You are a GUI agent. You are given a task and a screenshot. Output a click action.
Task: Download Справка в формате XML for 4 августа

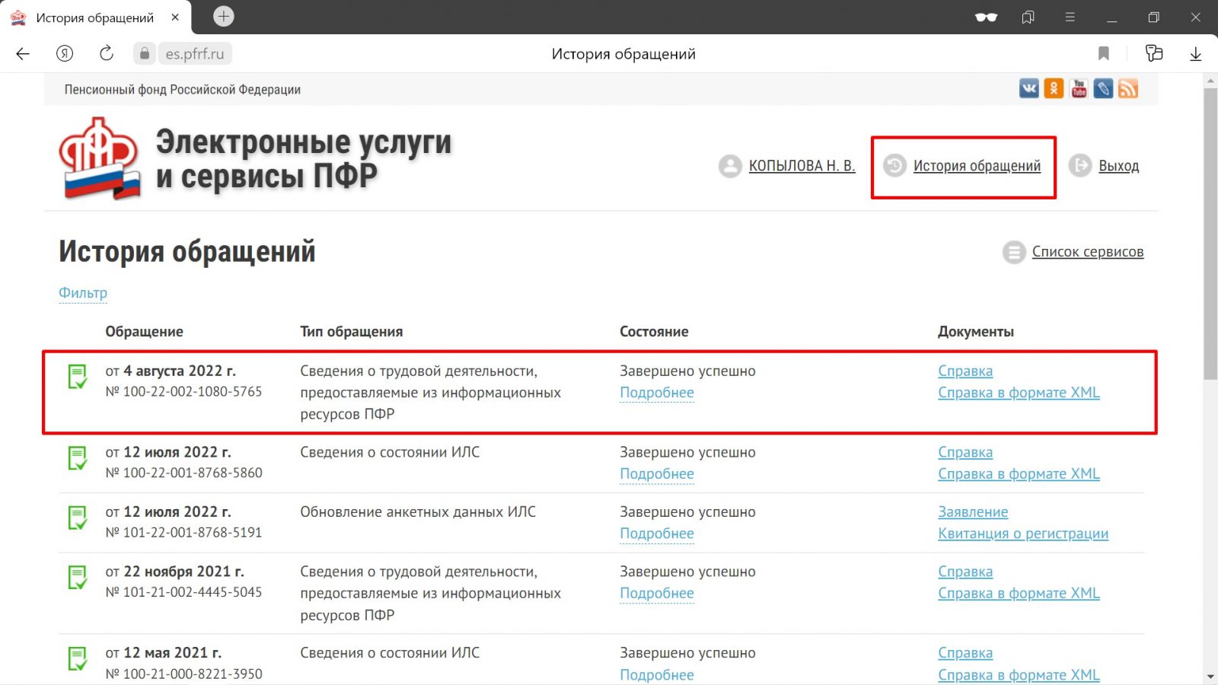pyautogui.click(x=1019, y=393)
